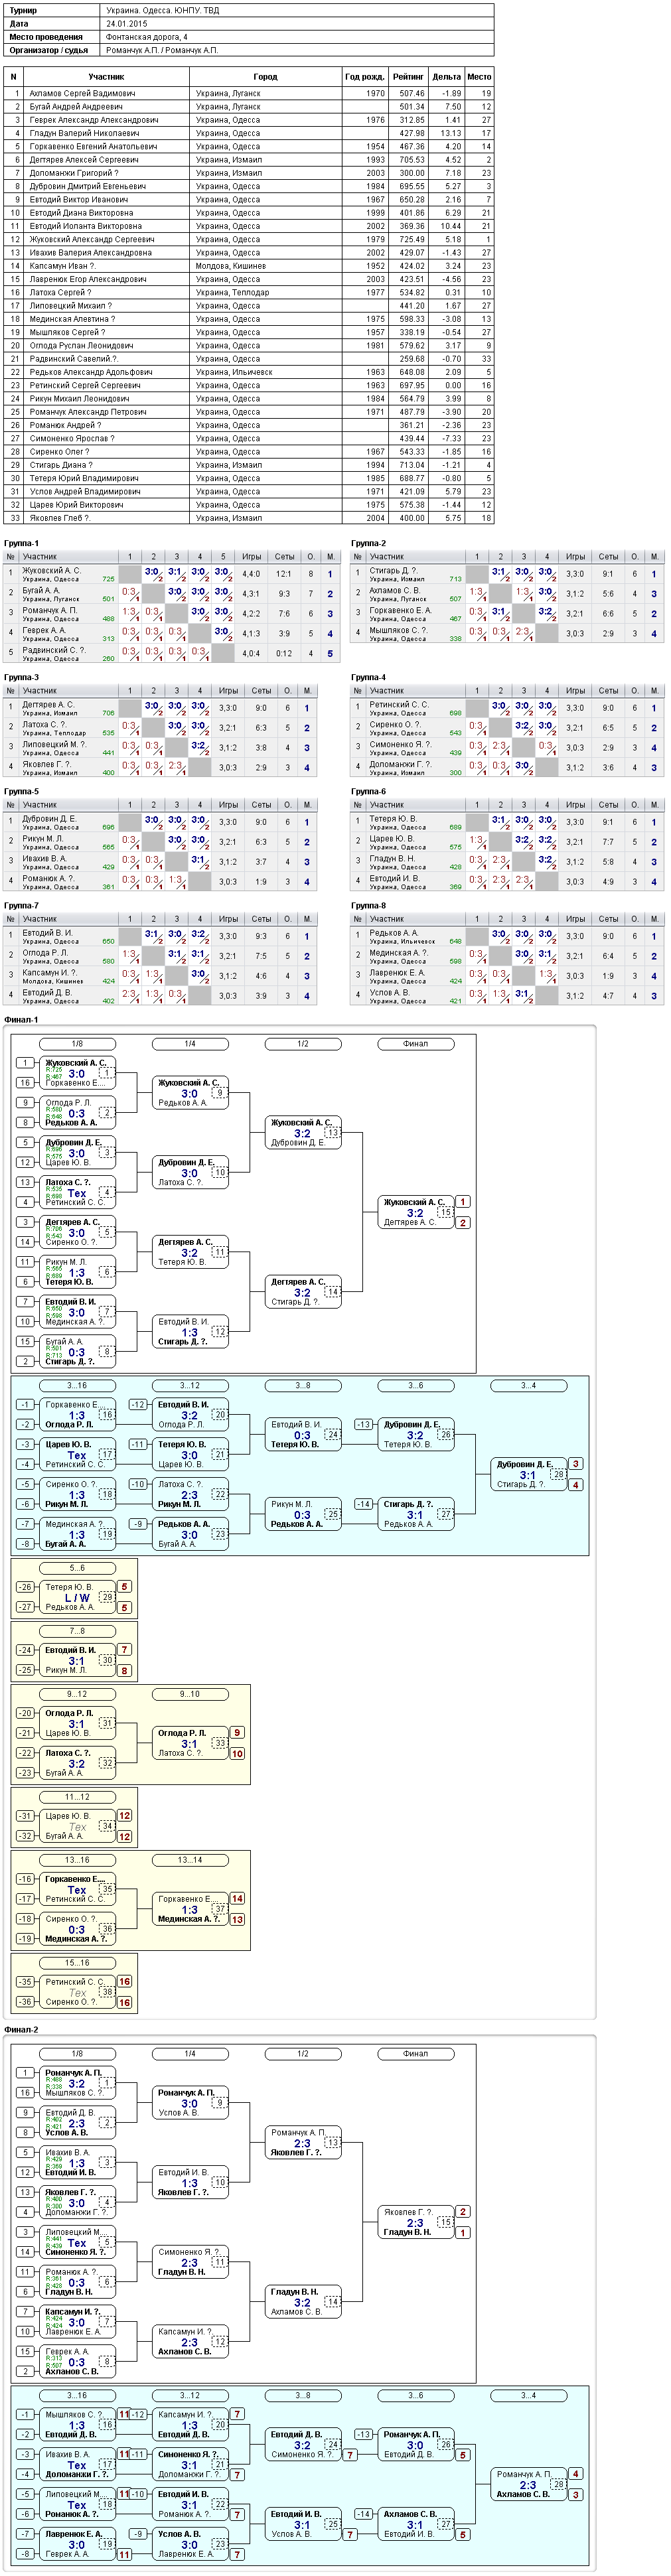Click 'Игры' column header in Группа-5

[228, 804]
